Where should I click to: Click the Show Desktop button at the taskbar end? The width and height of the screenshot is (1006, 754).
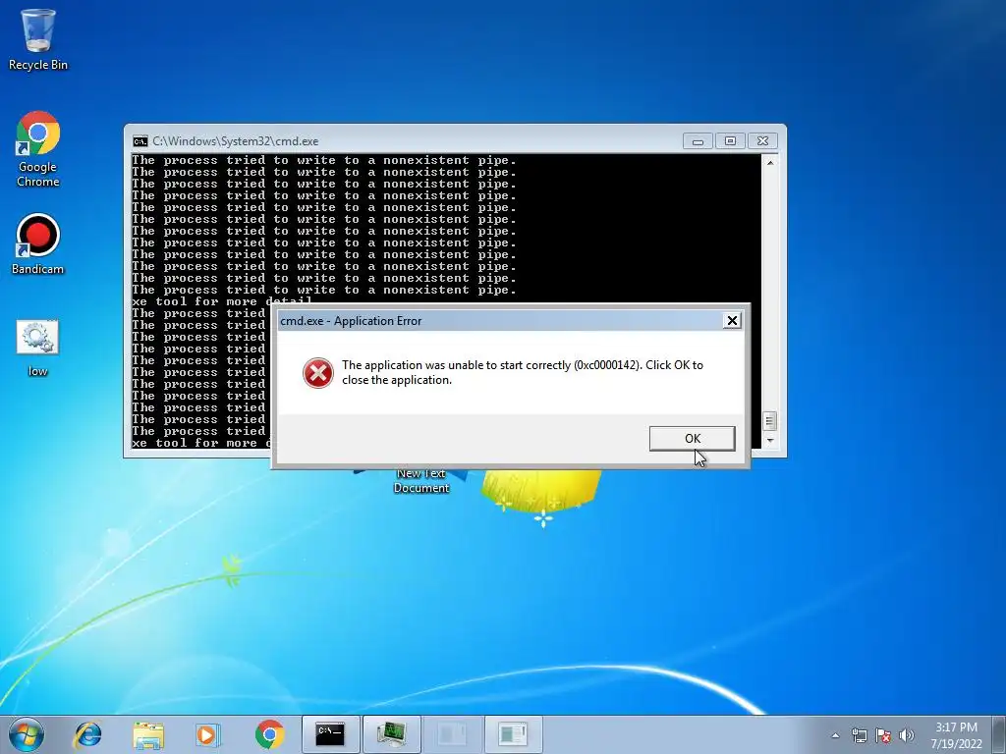999,734
